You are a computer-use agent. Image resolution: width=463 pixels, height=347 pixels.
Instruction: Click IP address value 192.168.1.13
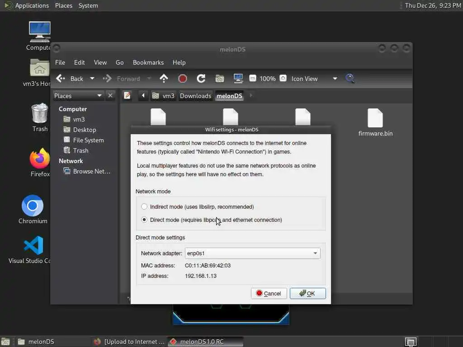click(200, 276)
